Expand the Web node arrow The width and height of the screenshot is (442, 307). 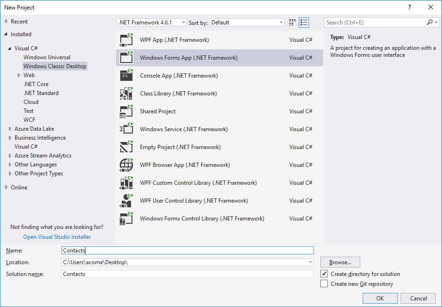(19, 75)
